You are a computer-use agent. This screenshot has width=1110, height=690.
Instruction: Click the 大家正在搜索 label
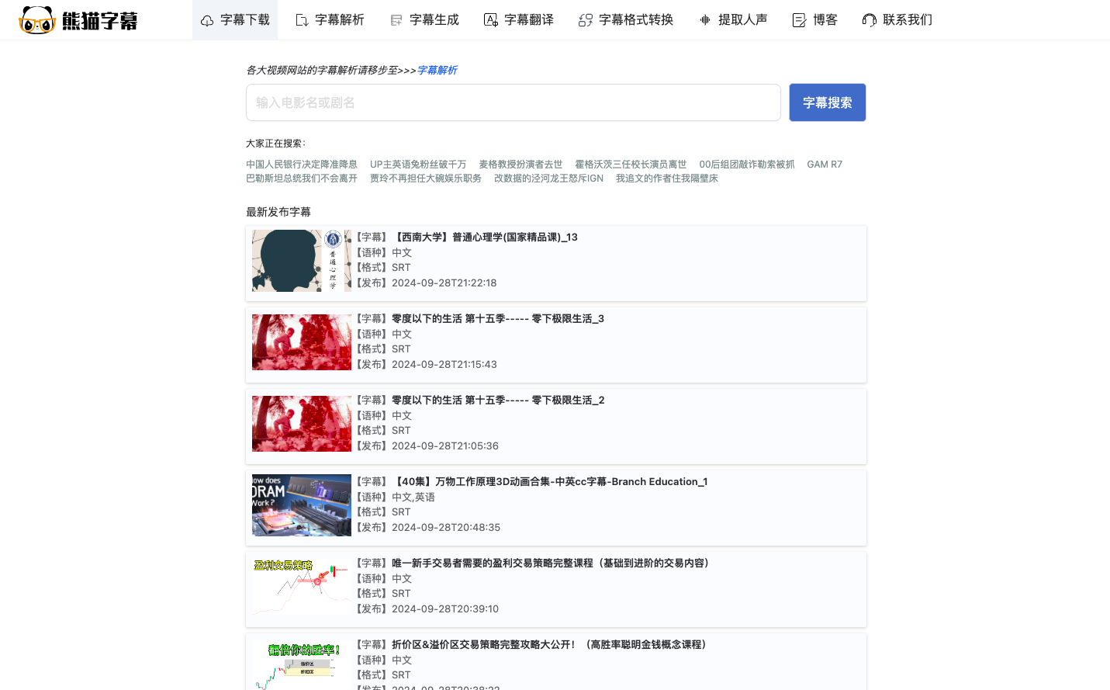275,144
